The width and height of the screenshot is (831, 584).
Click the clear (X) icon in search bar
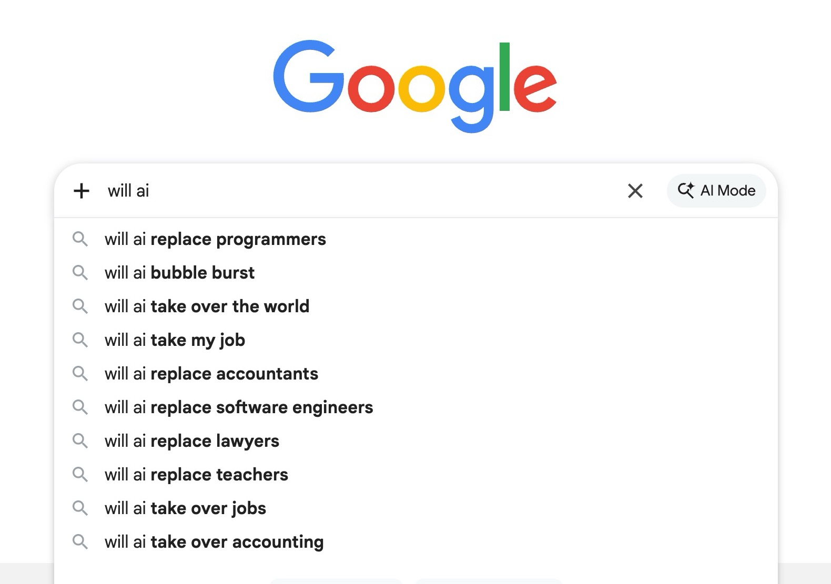[x=635, y=191]
